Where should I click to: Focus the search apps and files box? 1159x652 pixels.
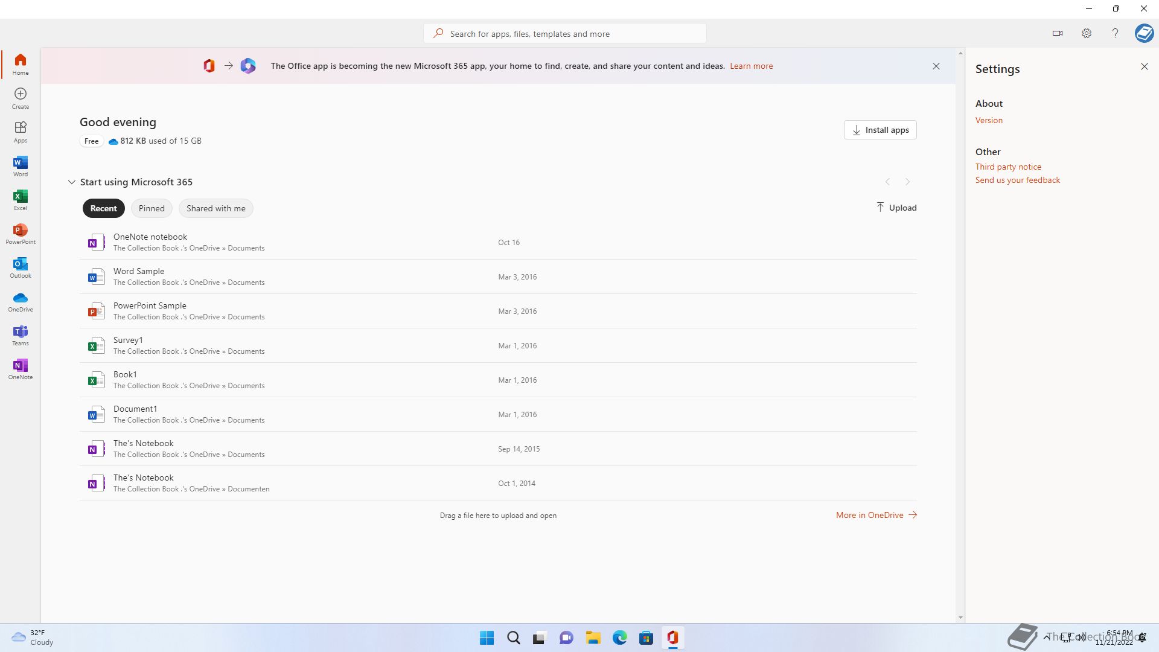point(565,33)
